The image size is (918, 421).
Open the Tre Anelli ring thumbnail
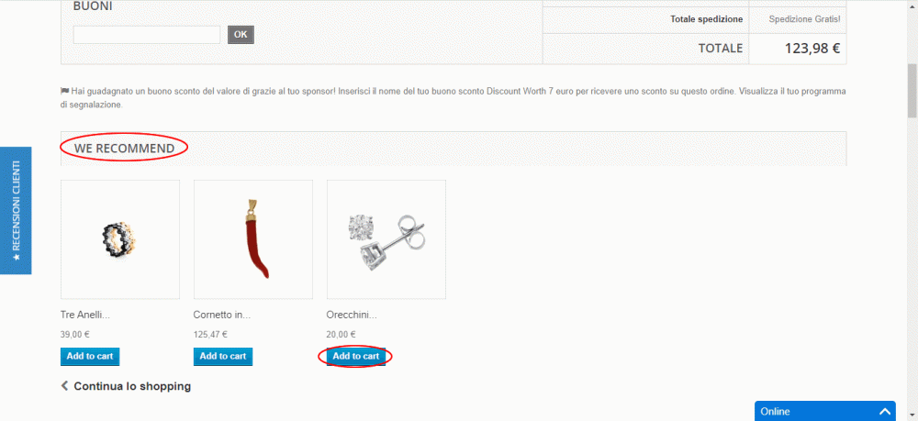pyautogui.click(x=120, y=239)
